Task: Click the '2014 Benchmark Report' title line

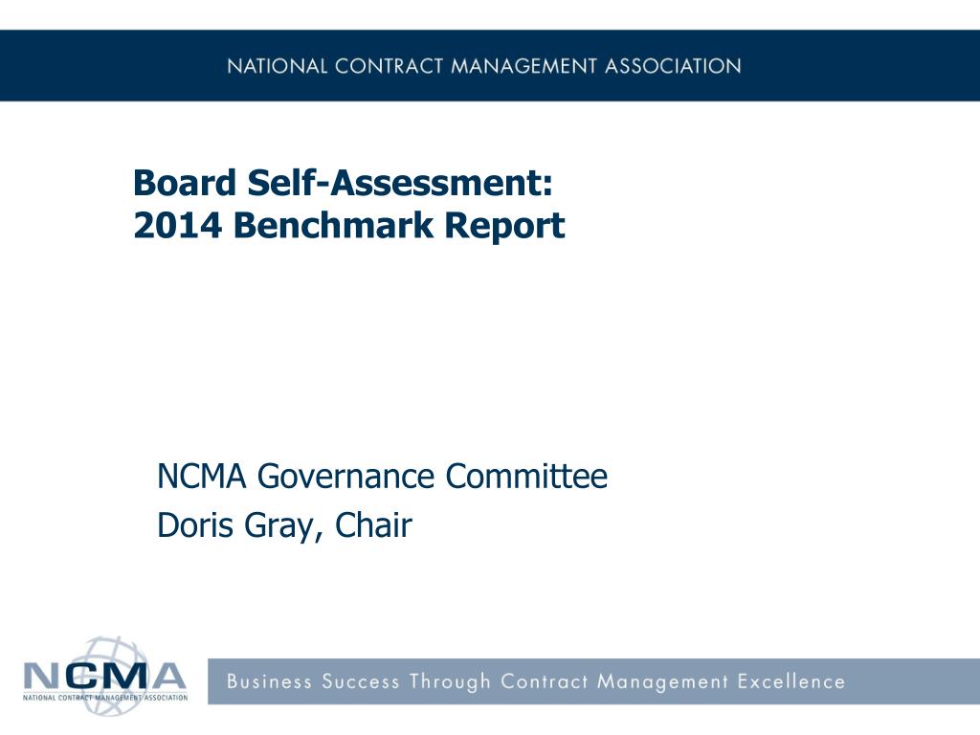Action: [349, 225]
